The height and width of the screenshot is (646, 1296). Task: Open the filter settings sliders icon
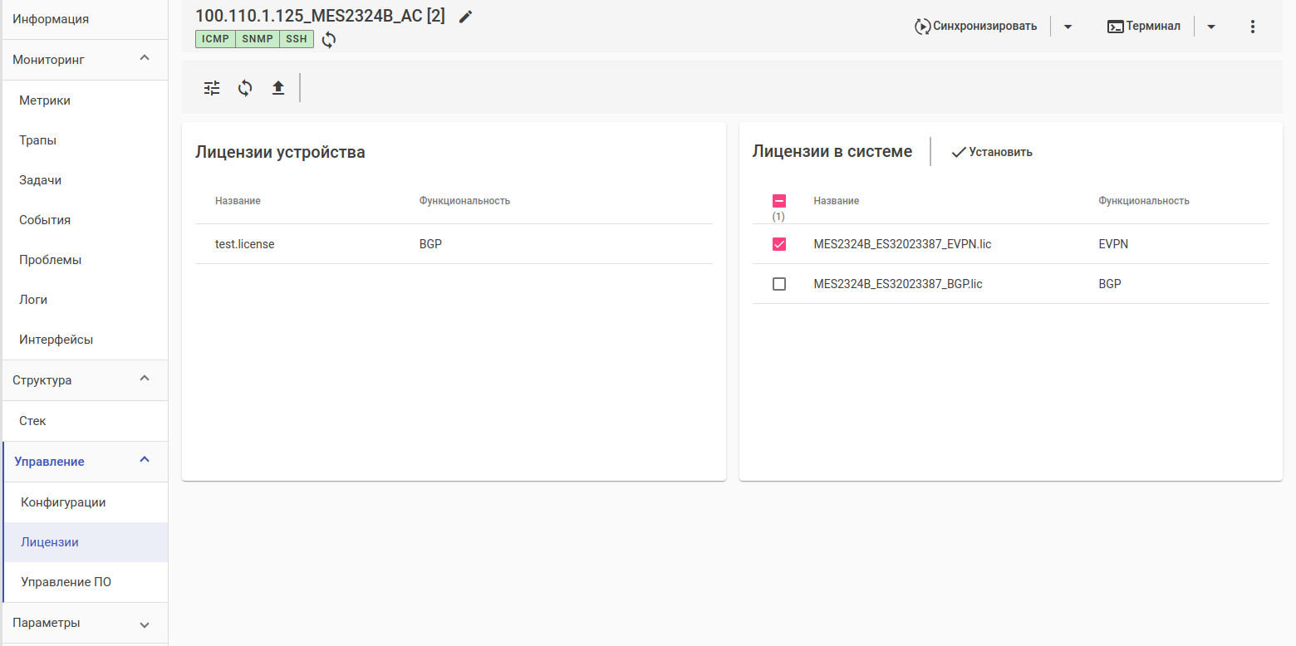[213, 88]
